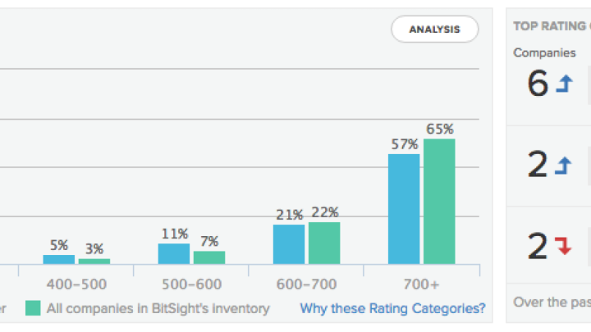Click the 600–700 axis category label
This screenshot has height=332, width=591.
306,283
